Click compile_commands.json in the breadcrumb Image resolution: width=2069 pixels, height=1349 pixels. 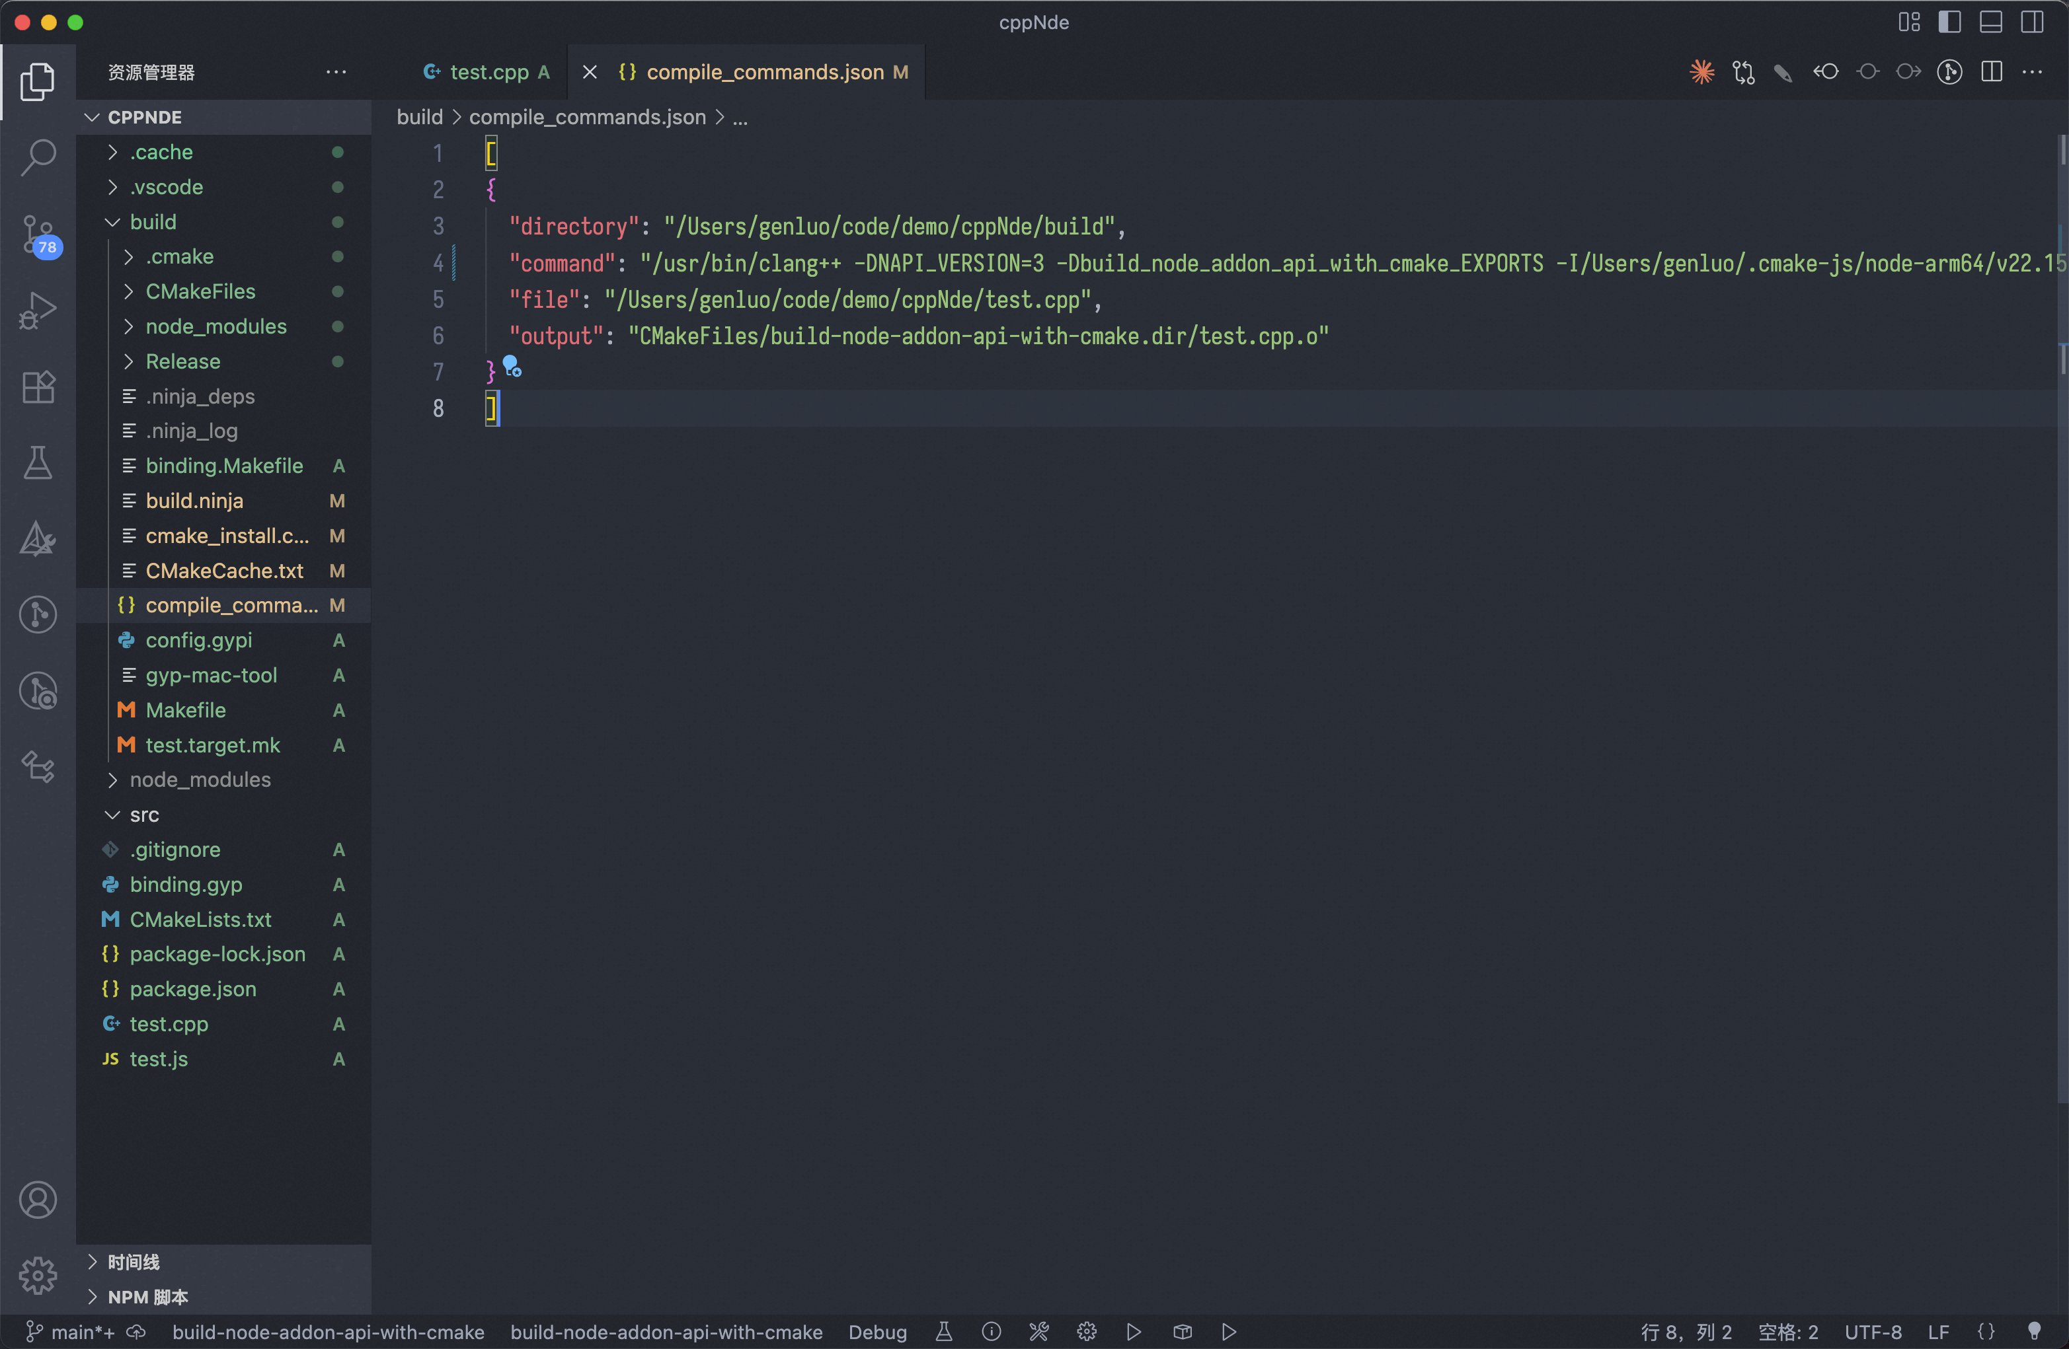[588, 116]
